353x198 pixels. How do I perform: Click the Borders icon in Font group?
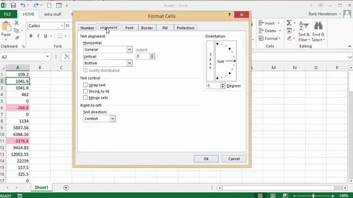tap(60, 36)
